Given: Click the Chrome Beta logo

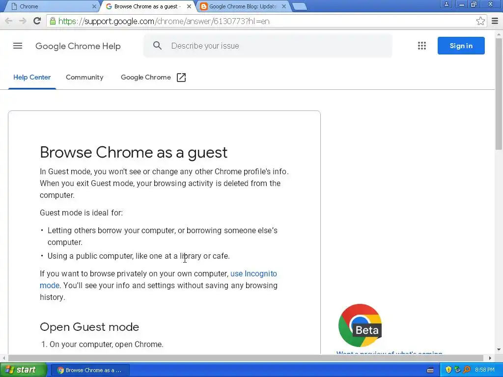Looking at the screenshot, I should coord(360,325).
